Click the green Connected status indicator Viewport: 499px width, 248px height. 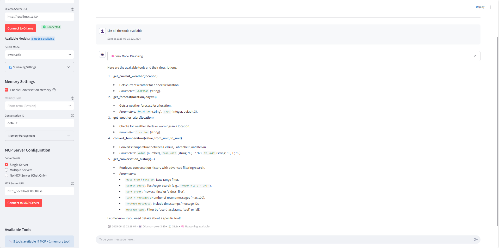(51, 27)
